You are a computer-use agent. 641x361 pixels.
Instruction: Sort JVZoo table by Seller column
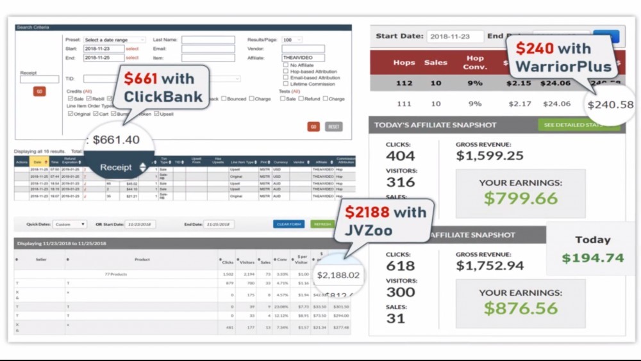(40, 259)
